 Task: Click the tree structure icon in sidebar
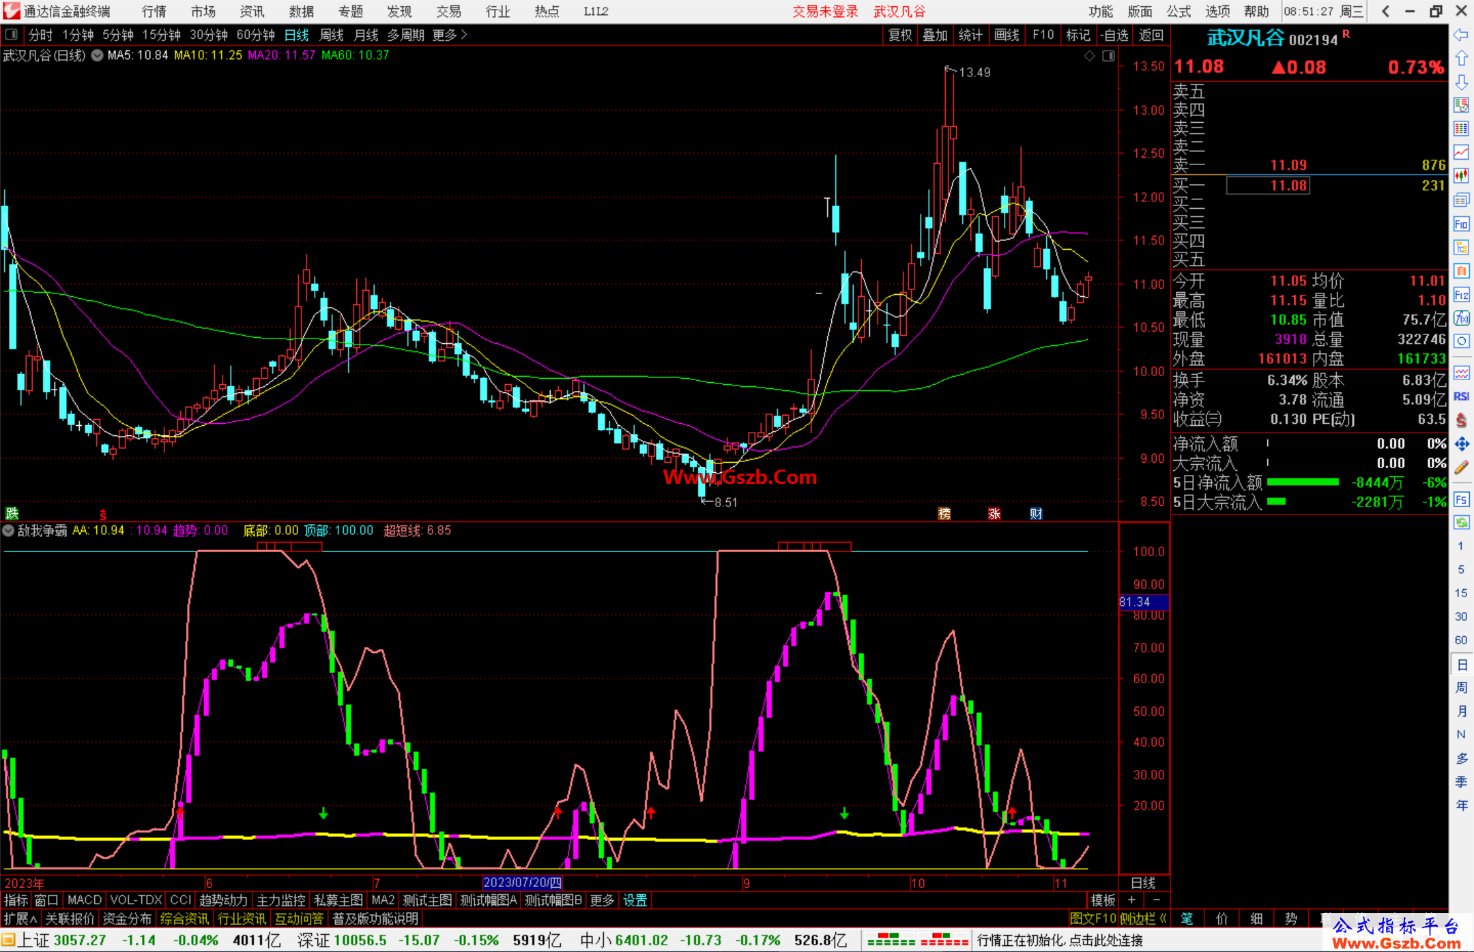[x=1461, y=247]
